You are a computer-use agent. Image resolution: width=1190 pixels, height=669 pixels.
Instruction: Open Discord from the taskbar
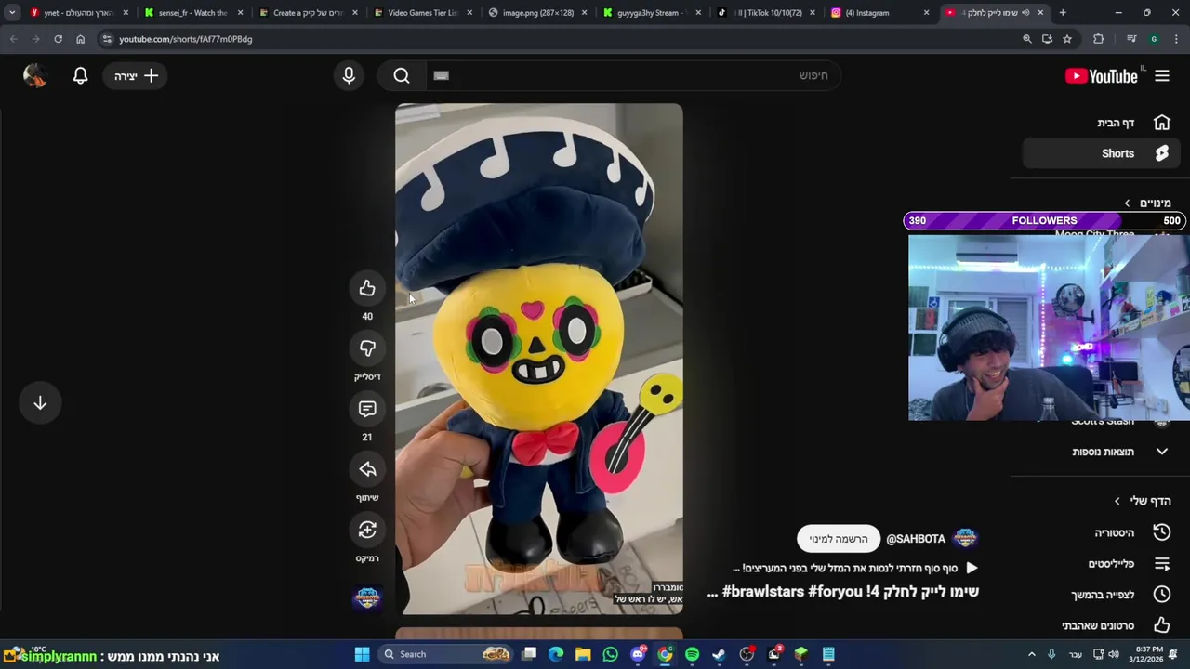click(x=638, y=654)
